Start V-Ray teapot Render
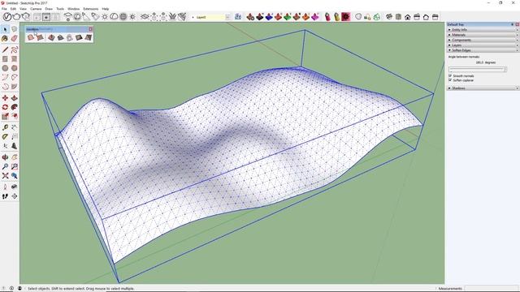Image resolution: width=520 pixels, height=292 pixels. 16,16
